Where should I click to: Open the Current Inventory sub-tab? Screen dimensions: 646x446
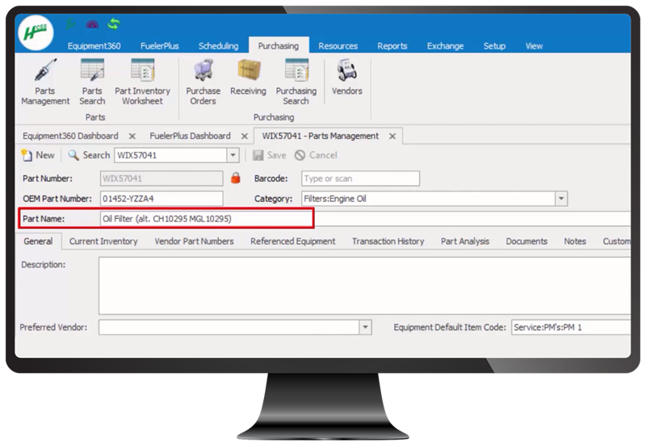pos(103,242)
